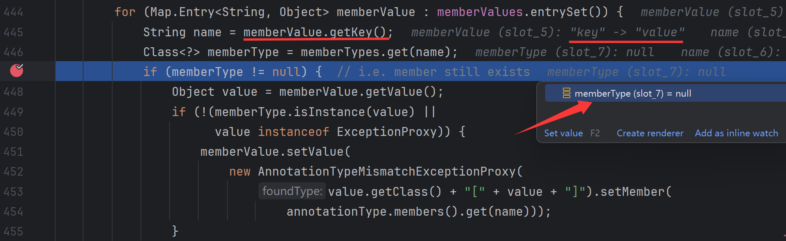Click the ExceptionProxy type after instanceof
Image resolution: width=786 pixels, height=241 pixels.
(386, 132)
